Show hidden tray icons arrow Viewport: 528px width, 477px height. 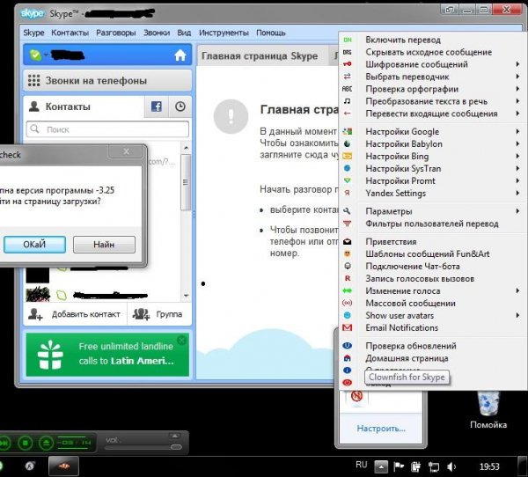point(381,467)
